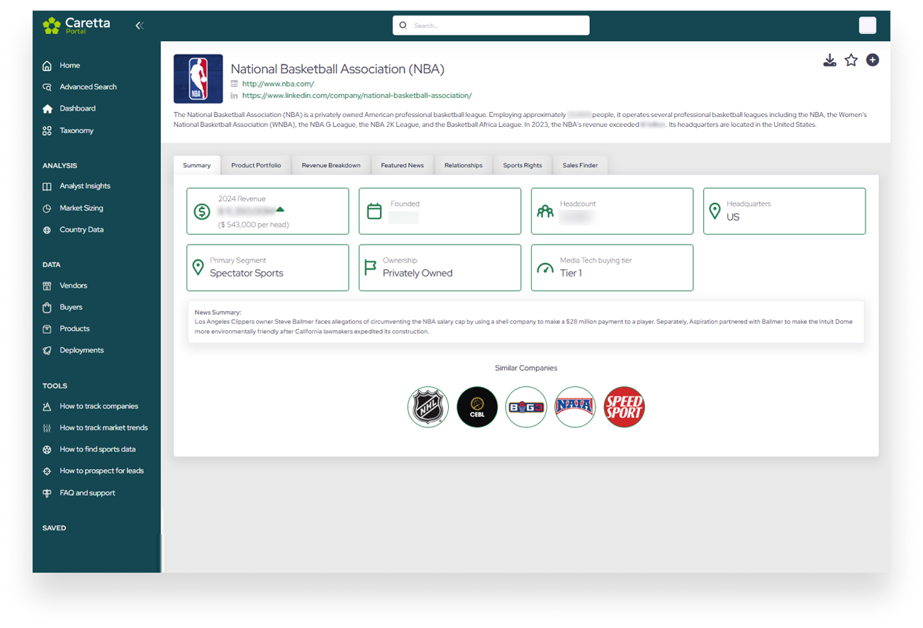Open the Products box icon

pyautogui.click(x=47, y=329)
